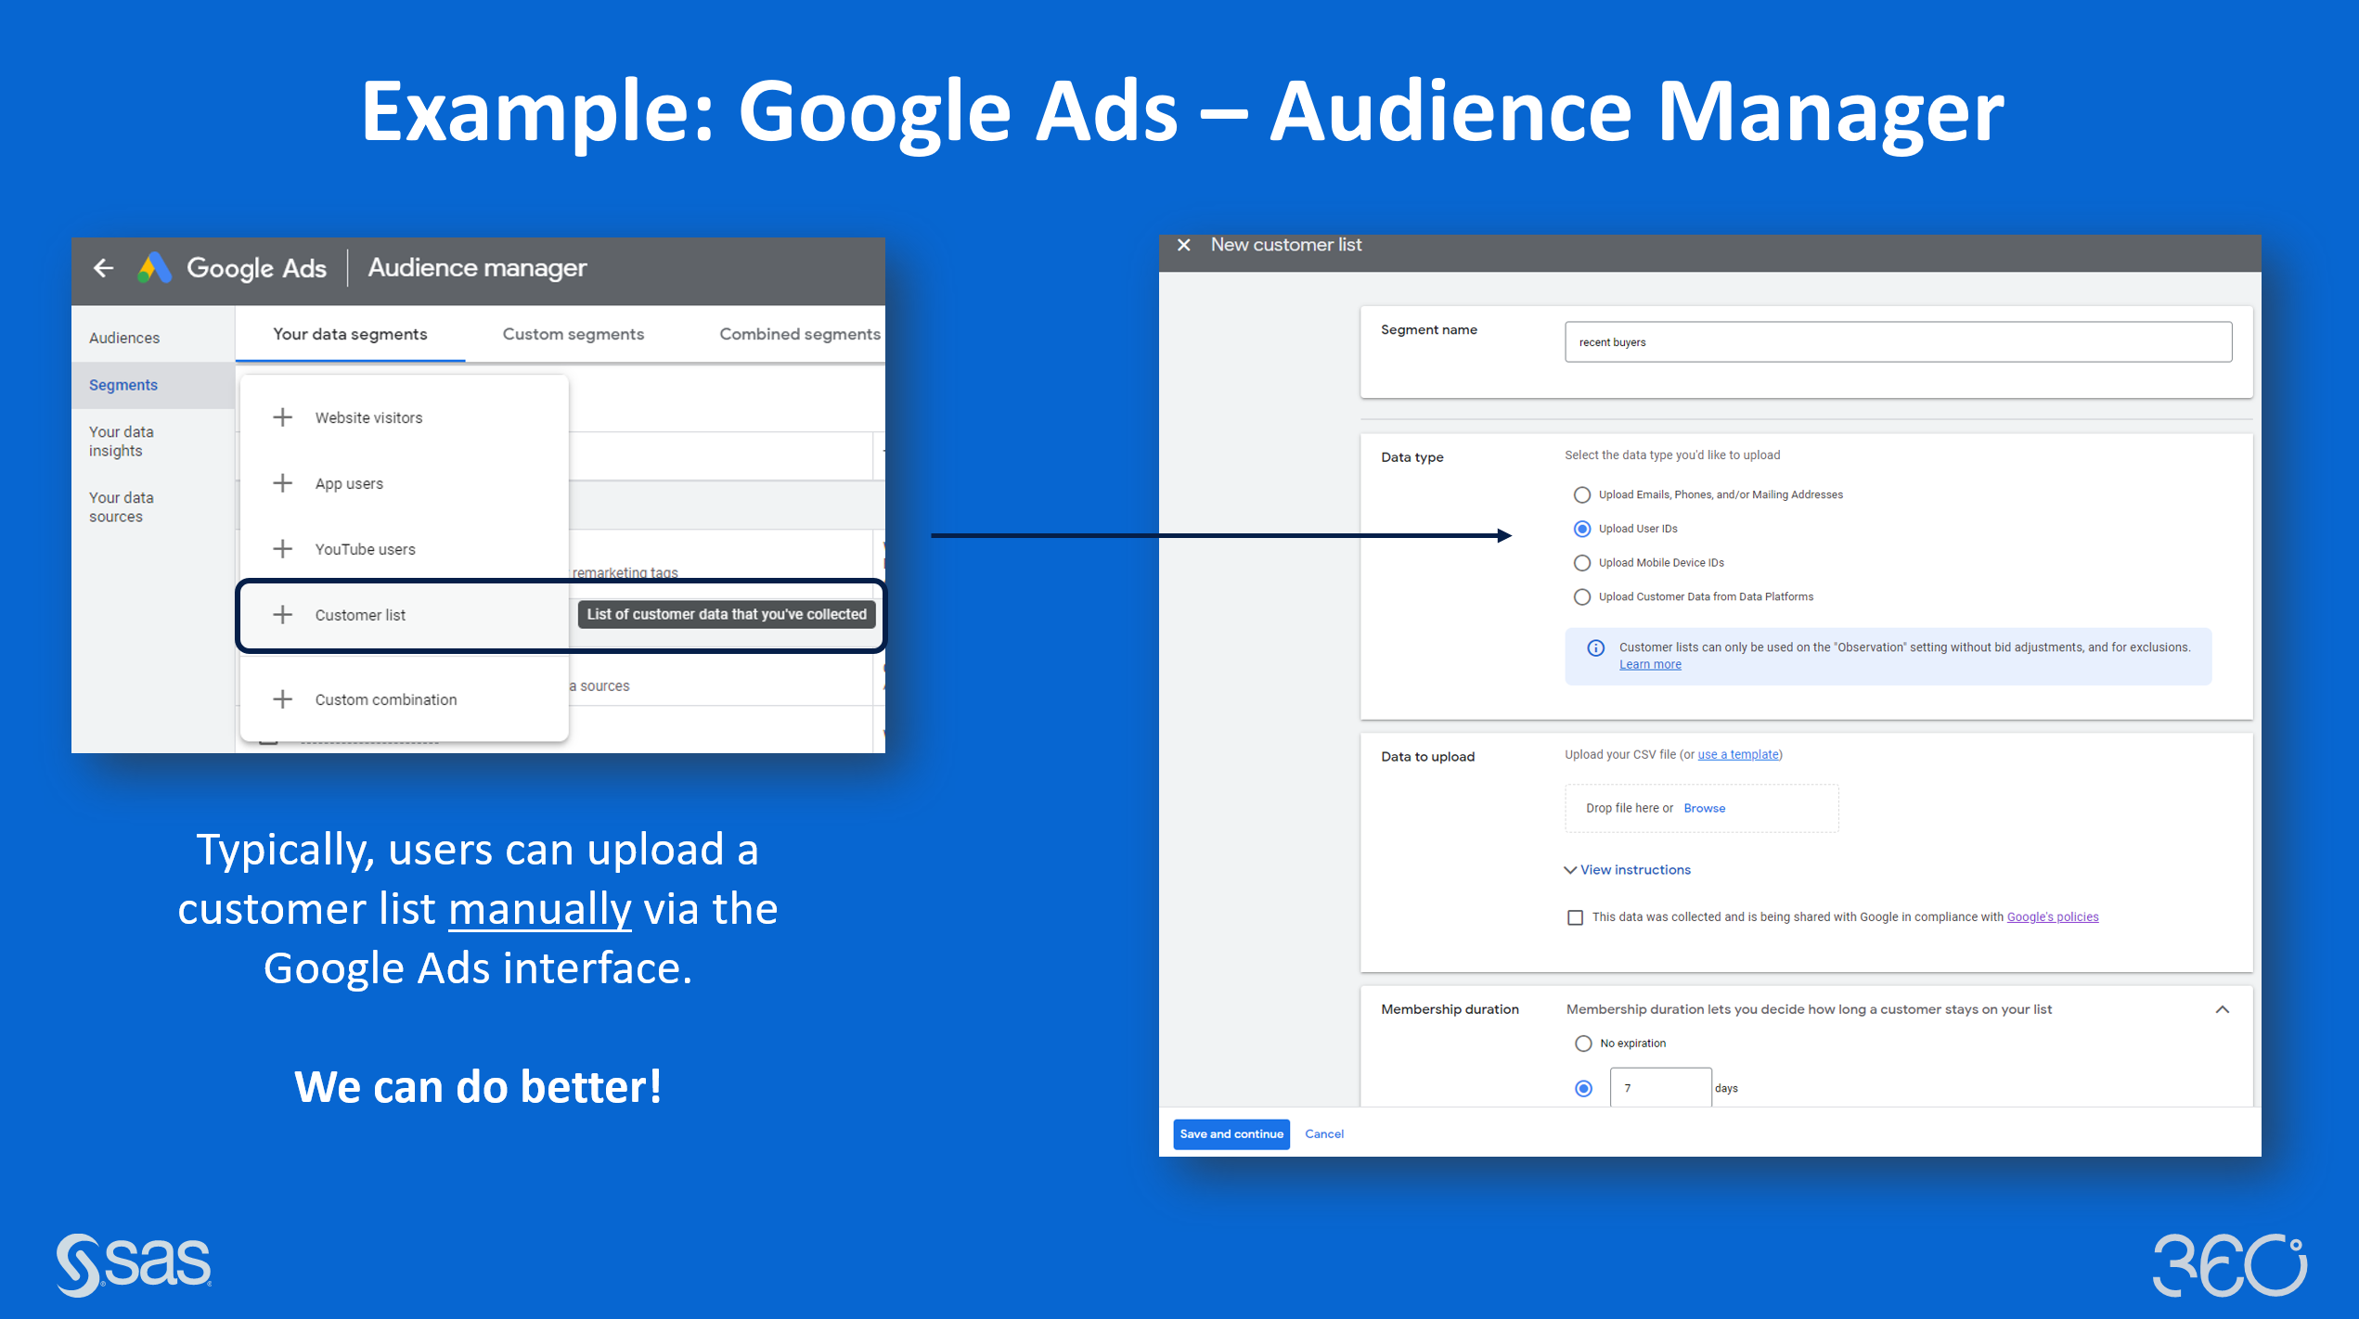
Task: Click the info icon in the customer lists notice
Action: coord(1593,647)
